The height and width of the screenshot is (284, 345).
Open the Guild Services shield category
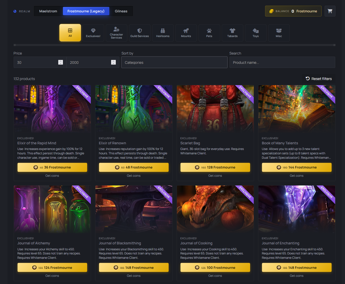pyautogui.click(x=140, y=33)
